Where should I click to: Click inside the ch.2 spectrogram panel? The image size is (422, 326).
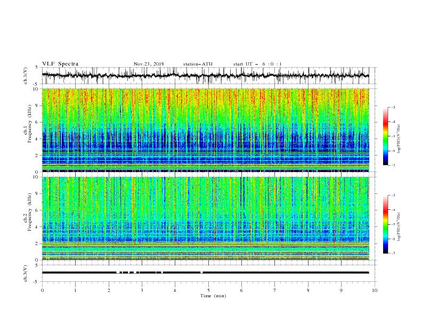[x=205, y=218]
